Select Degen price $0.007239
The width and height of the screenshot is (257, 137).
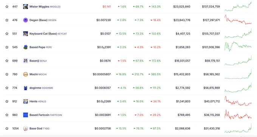pos(104,20)
